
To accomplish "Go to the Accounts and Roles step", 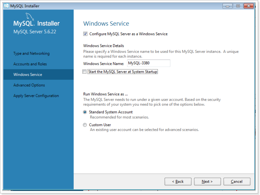I will click(30, 64).
